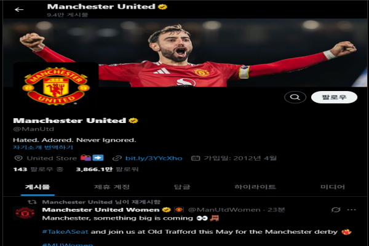Viewport: 369px width, 246px height.
Task: Switch to the 제휴 계정 tab
Action: click(112, 187)
